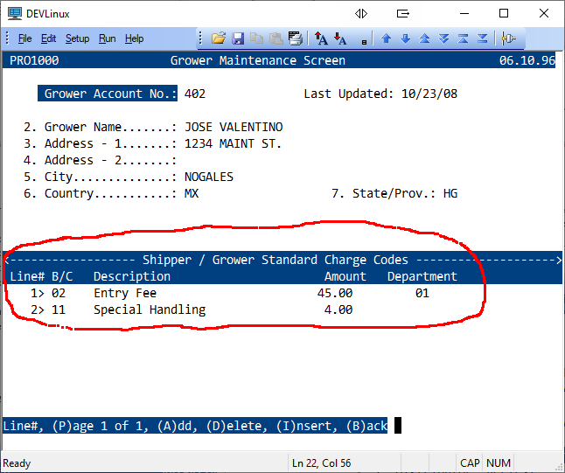Click the address 1234 MAINT ST.

click(x=233, y=143)
